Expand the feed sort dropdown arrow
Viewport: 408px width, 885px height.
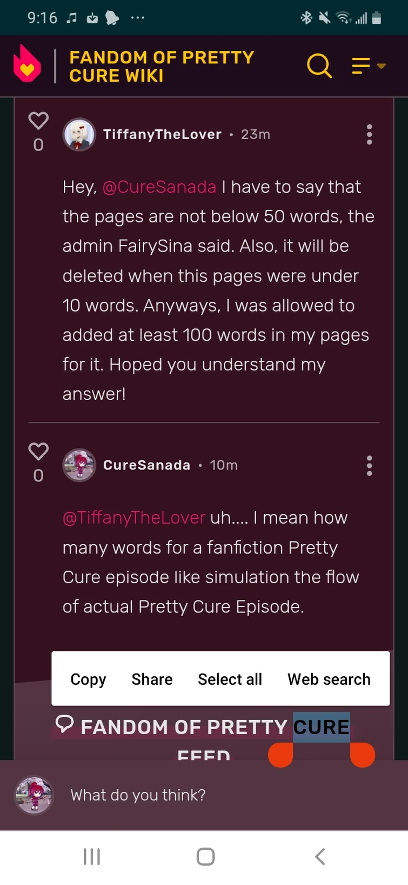[x=382, y=67]
